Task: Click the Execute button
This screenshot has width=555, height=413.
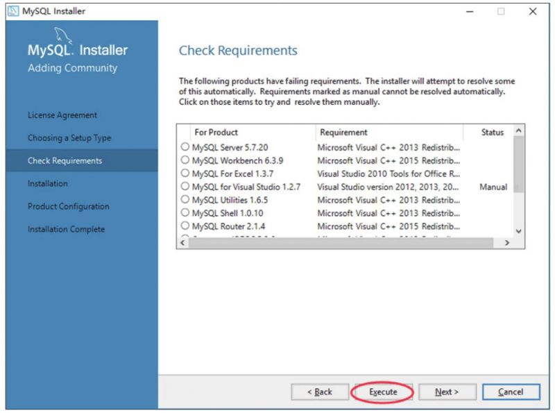Action: [x=382, y=391]
